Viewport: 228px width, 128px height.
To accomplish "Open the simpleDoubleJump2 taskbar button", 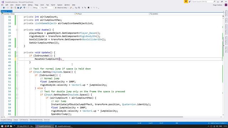I will [x=63, y=126].
